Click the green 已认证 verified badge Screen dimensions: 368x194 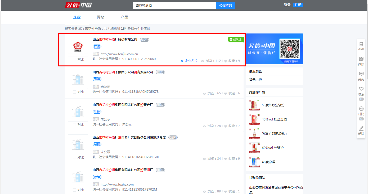point(235,39)
